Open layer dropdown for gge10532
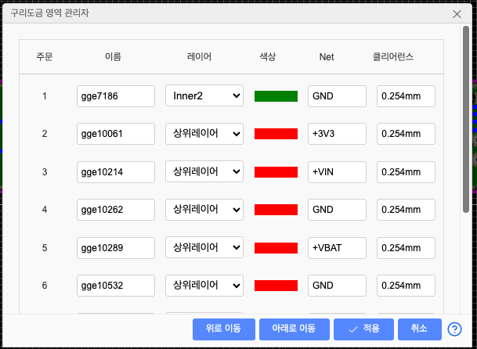The image size is (477, 349). pyautogui.click(x=204, y=285)
